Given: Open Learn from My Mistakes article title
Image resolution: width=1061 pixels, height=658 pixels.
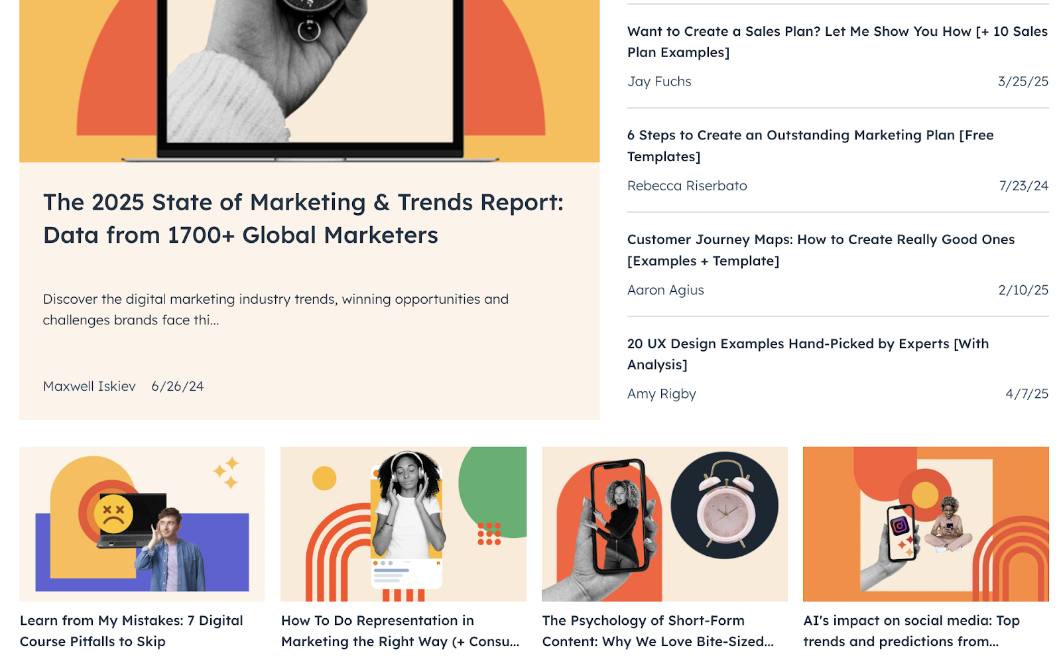Looking at the screenshot, I should click(131, 631).
